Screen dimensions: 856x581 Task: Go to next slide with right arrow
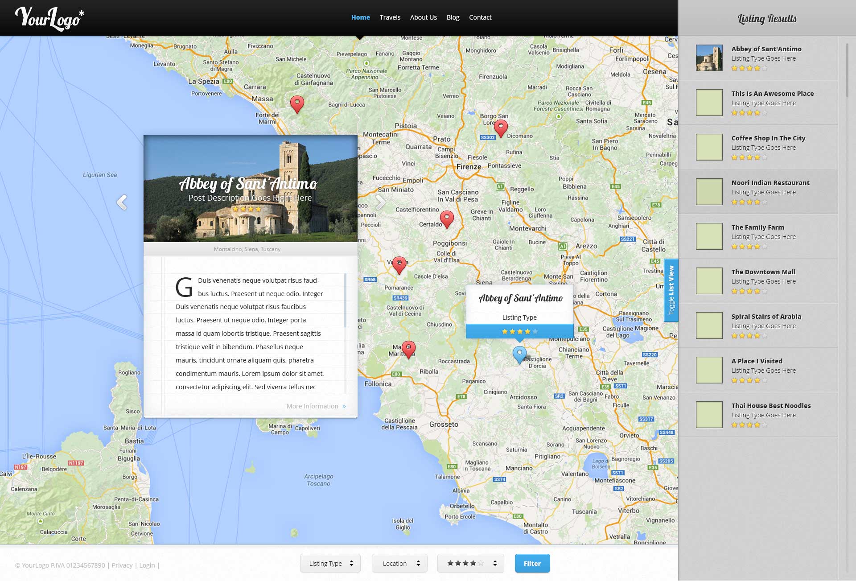[380, 202]
